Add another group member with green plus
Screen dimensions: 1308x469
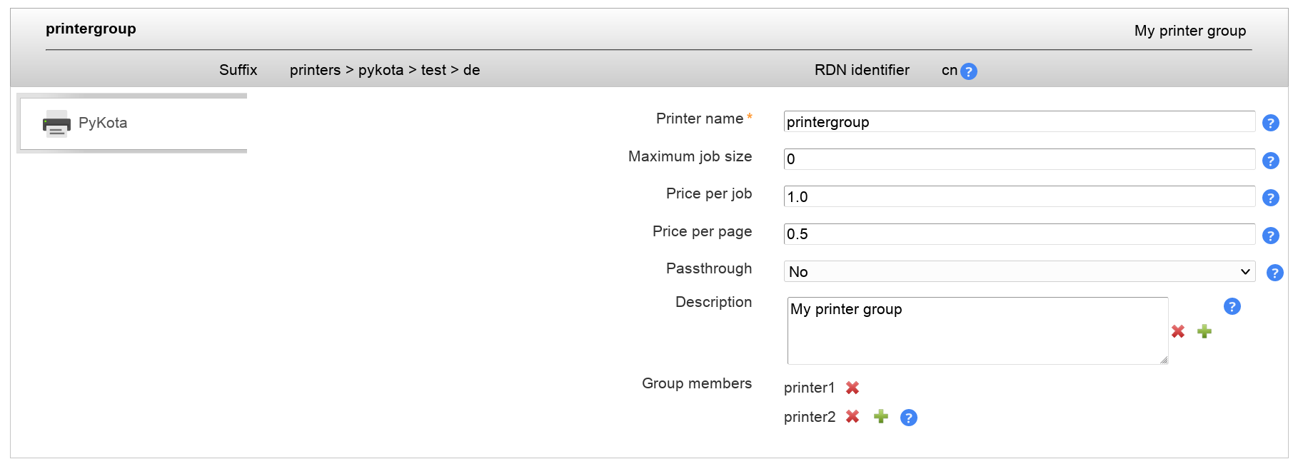coord(881,416)
